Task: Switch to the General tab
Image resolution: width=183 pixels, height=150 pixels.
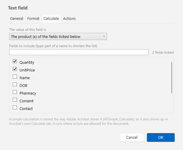Action: 17,19
